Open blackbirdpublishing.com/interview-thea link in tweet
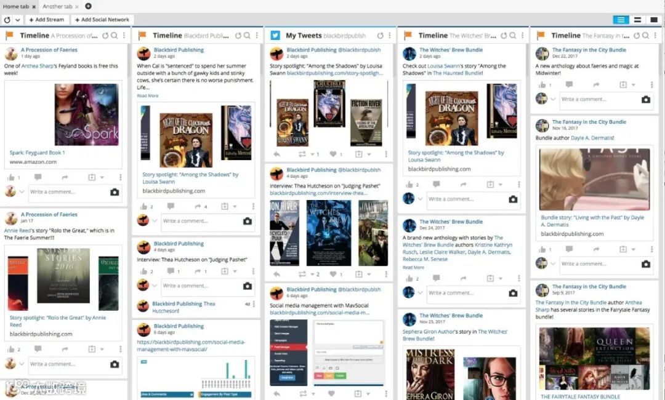 (318, 193)
